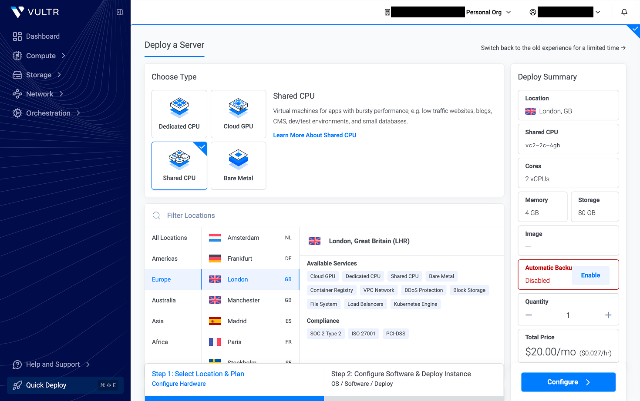Click the Quick Deploy rocket icon
This screenshot has height=401, width=640.
[17, 385]
